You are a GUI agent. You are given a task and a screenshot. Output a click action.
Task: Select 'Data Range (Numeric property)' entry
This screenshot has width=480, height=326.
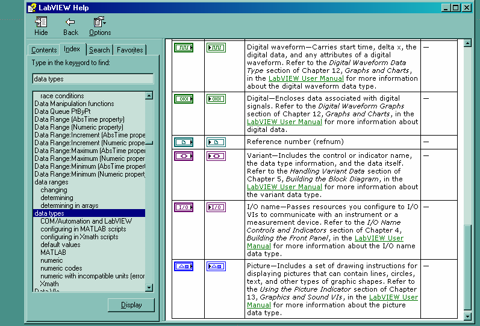(x=79, y=127)
